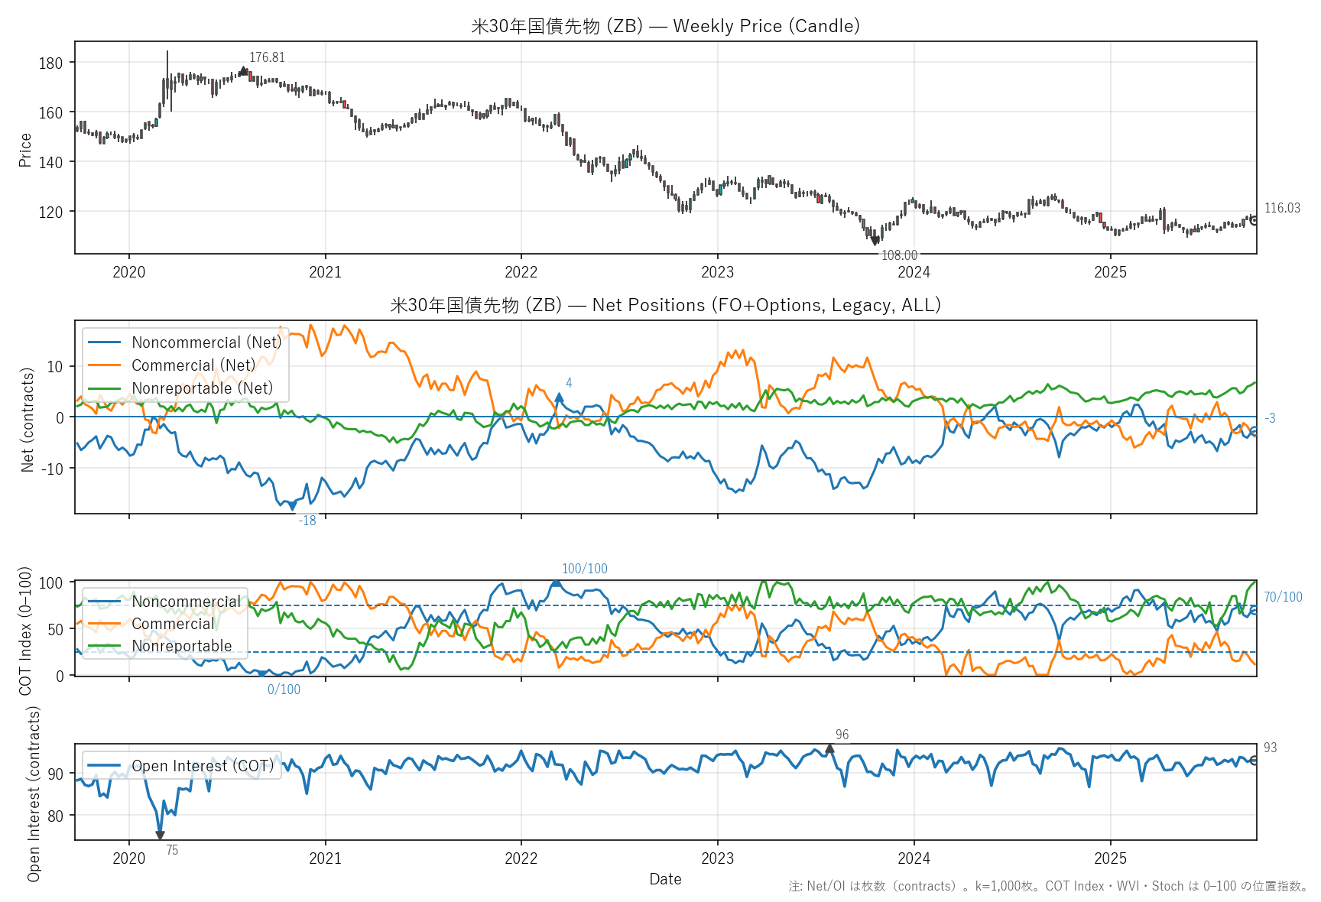The width and height of the screenshot is (1321, 902).
Task: Click Commercial entry in COT Index legend
Action: (x=173, y=624)
